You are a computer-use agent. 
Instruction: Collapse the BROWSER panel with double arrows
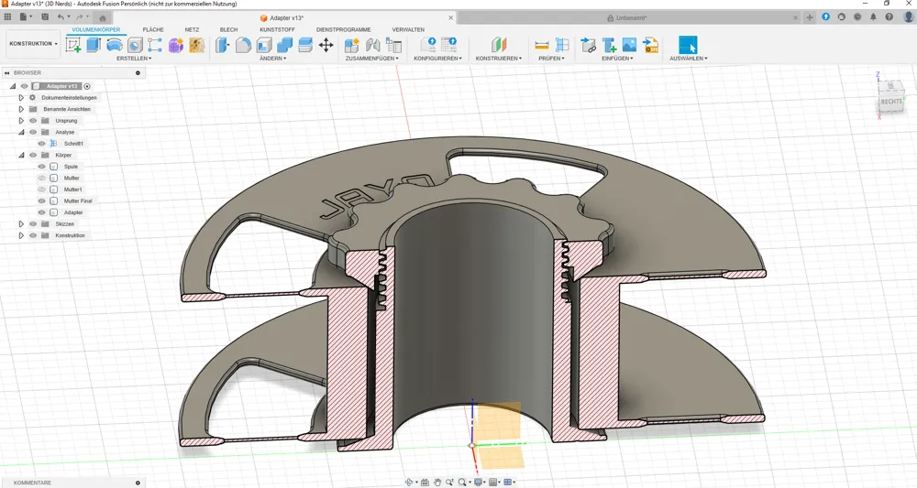7,73
